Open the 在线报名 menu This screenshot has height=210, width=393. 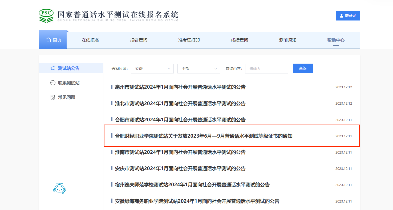point(90,40)
